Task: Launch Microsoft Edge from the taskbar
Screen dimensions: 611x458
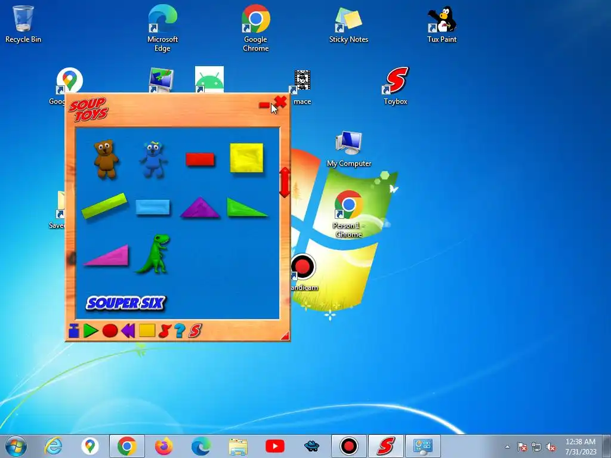Action: coord(200,446)
